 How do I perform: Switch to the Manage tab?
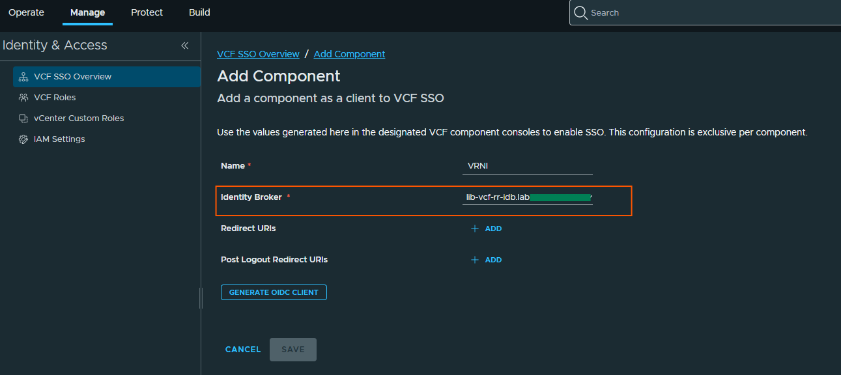87,12
